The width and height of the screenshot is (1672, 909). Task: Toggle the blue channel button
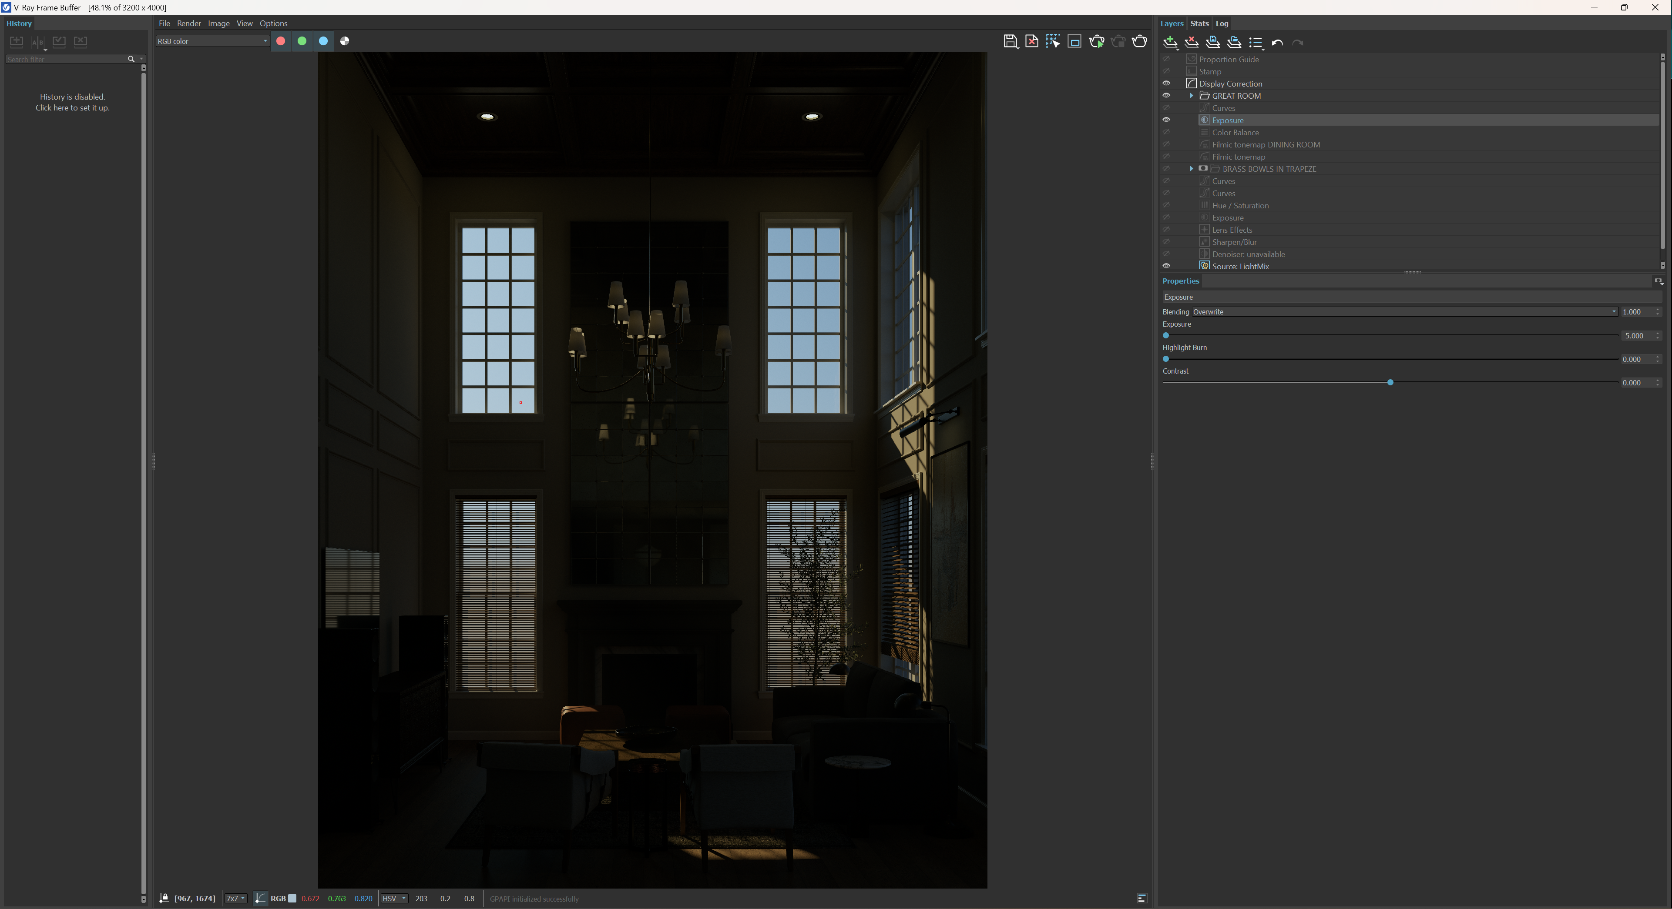click(x=323, y=41)
